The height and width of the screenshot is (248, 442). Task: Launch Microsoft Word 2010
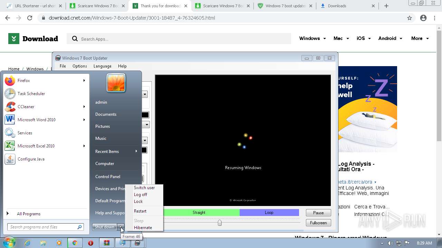coord(36,120)
